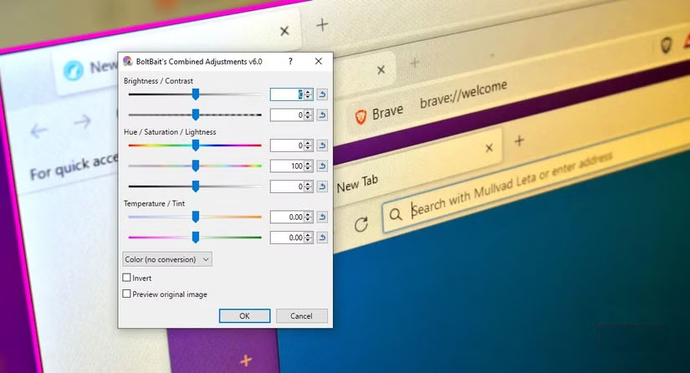Click the Hue / Saturation / Lightness label
690x373 pixels.
(x=170, y=132)
